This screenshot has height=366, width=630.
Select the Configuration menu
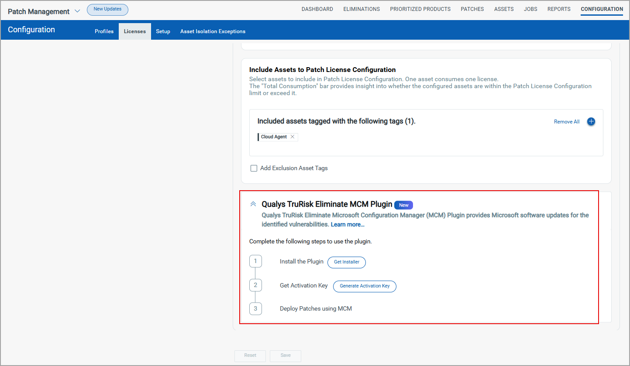pos(602,9)
